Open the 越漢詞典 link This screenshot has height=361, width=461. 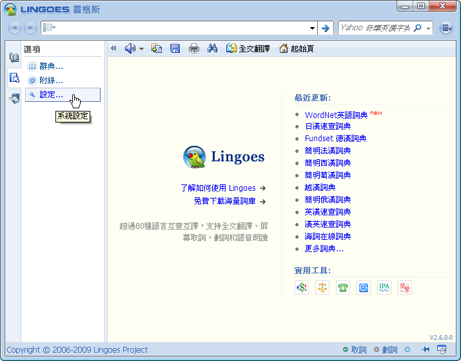click(x=320, y=188)
